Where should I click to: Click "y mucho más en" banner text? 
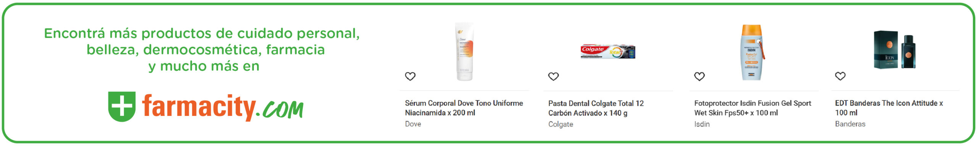[204, 66]
